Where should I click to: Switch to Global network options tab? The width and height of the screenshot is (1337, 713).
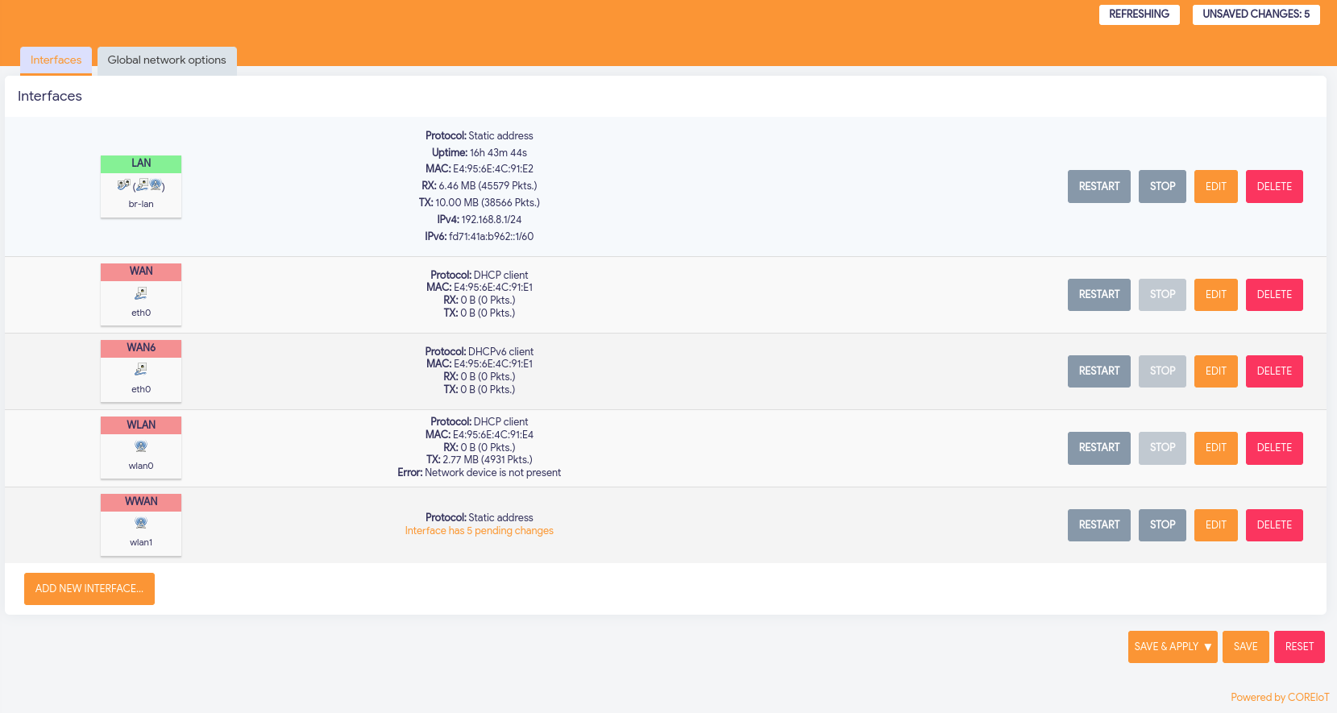click(167, 60)
